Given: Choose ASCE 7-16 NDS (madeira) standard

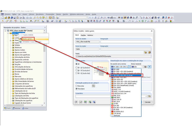Looking at the screenshot, I should (126, 91).
